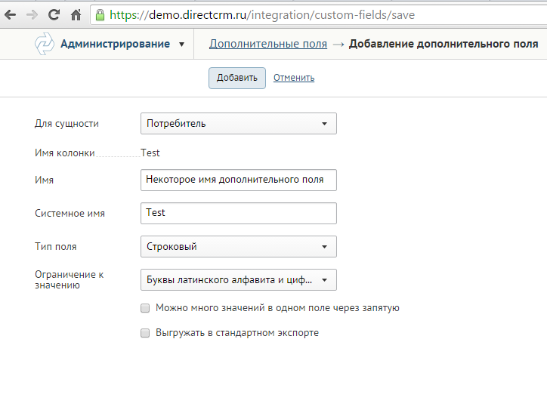Toggle export in standard export checkbox
This screenshot has height=410, width=547.
coord(145,333)
